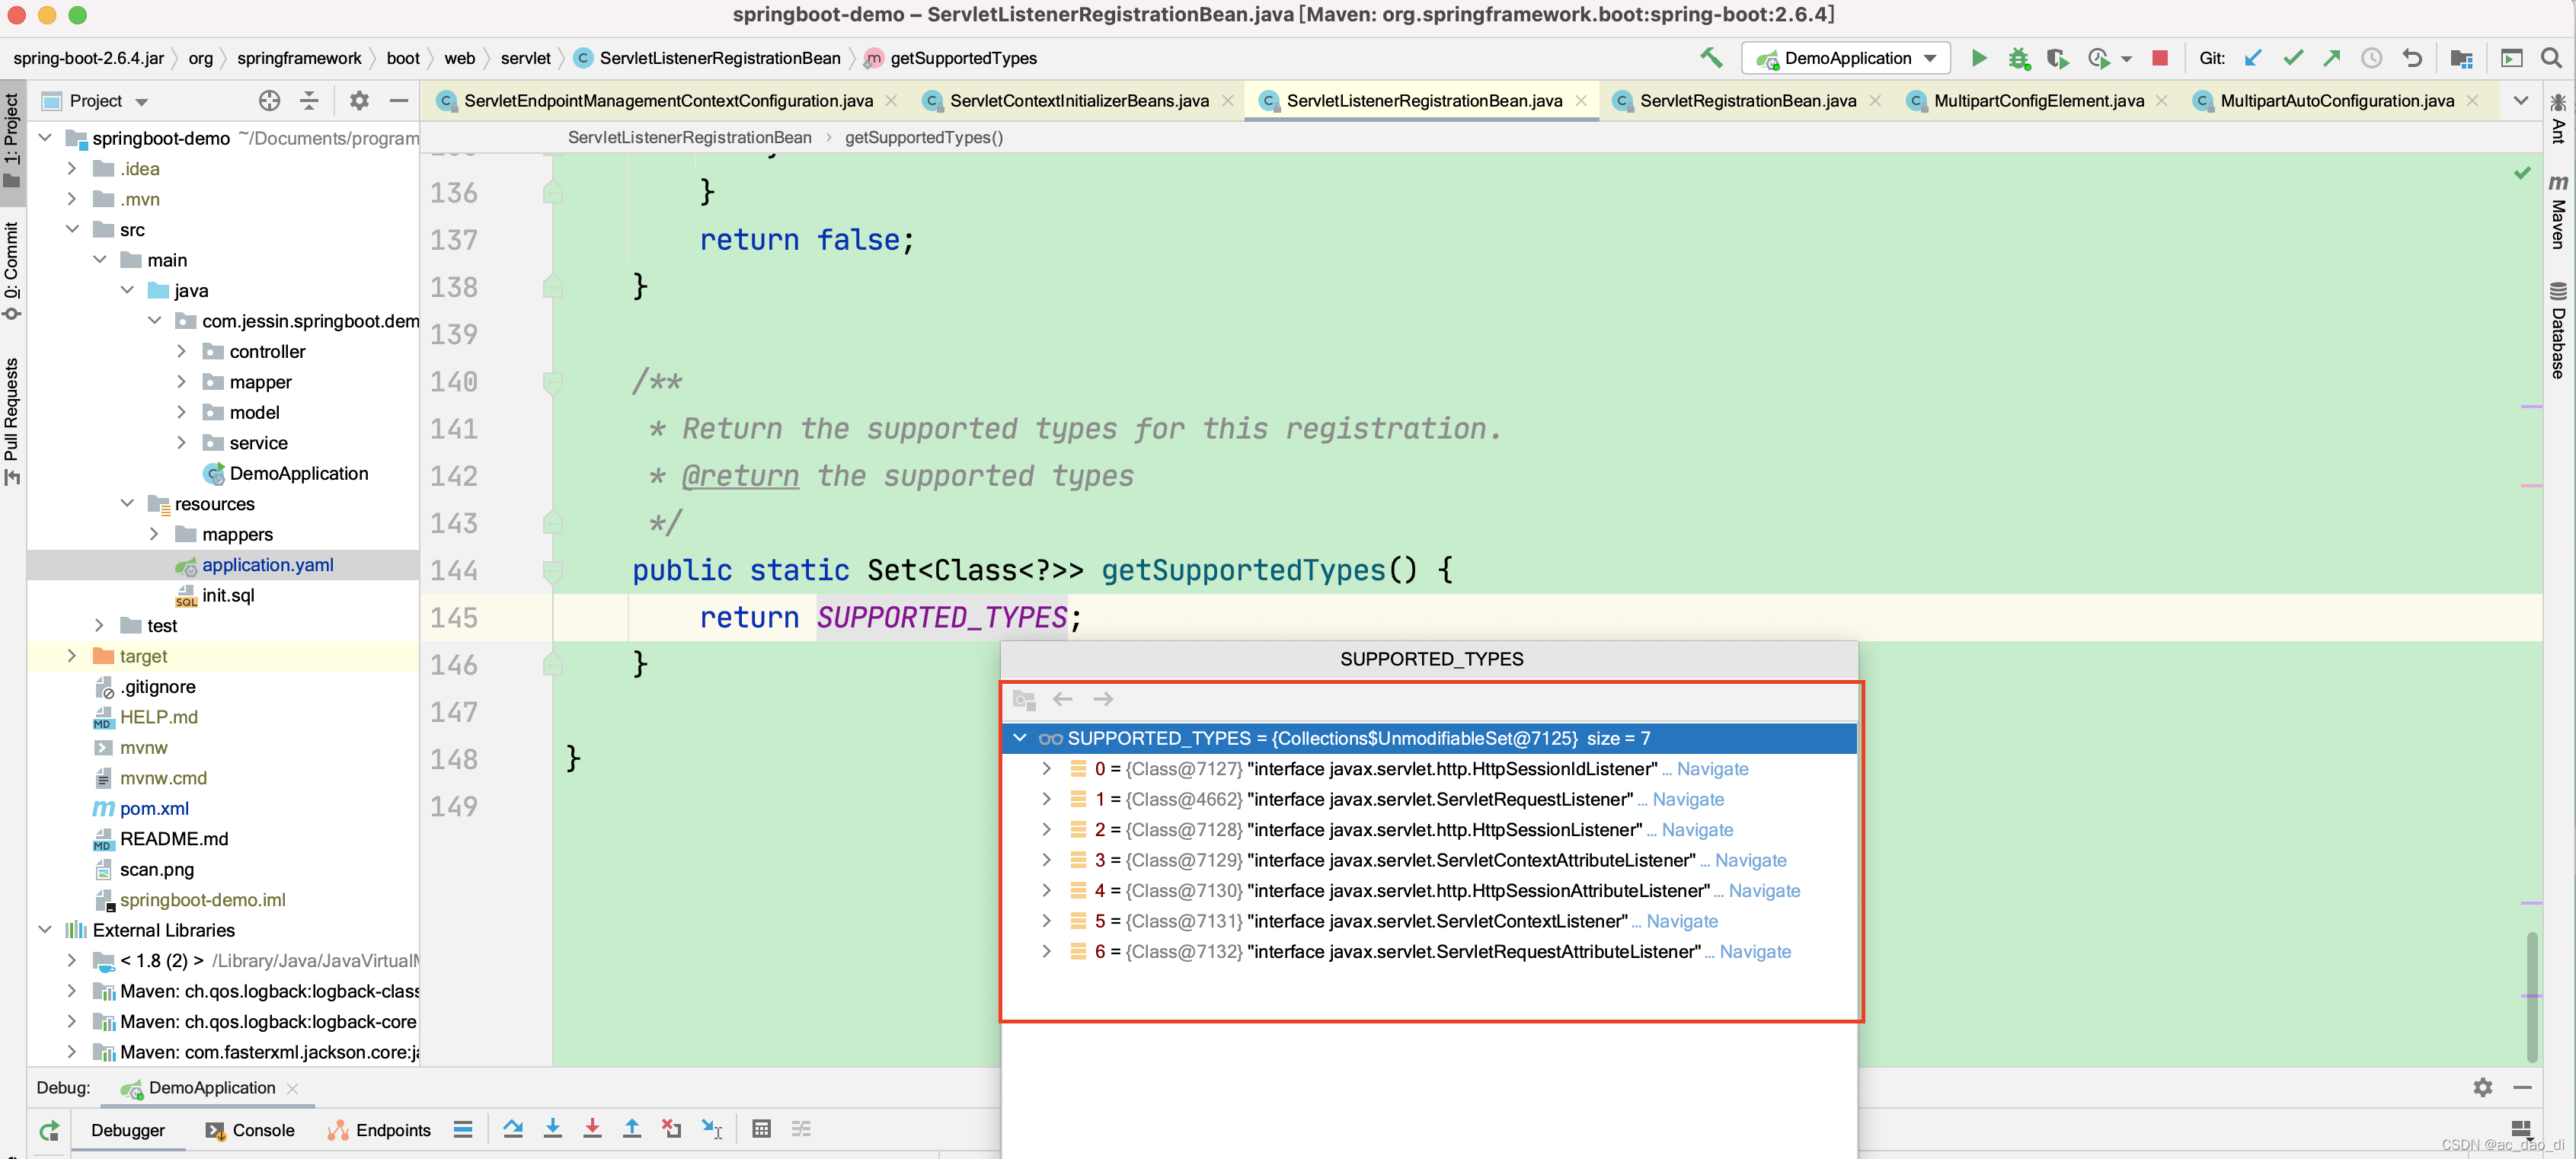Click the Build project hammer icon
This screenshot has height=1159, width=2576.
point(1711,58)
